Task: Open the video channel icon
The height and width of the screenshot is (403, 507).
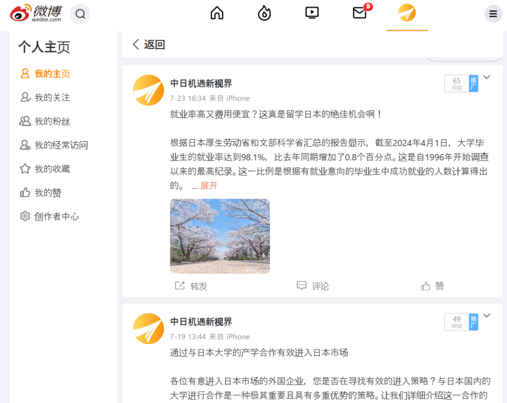Action: click(312, 13)
